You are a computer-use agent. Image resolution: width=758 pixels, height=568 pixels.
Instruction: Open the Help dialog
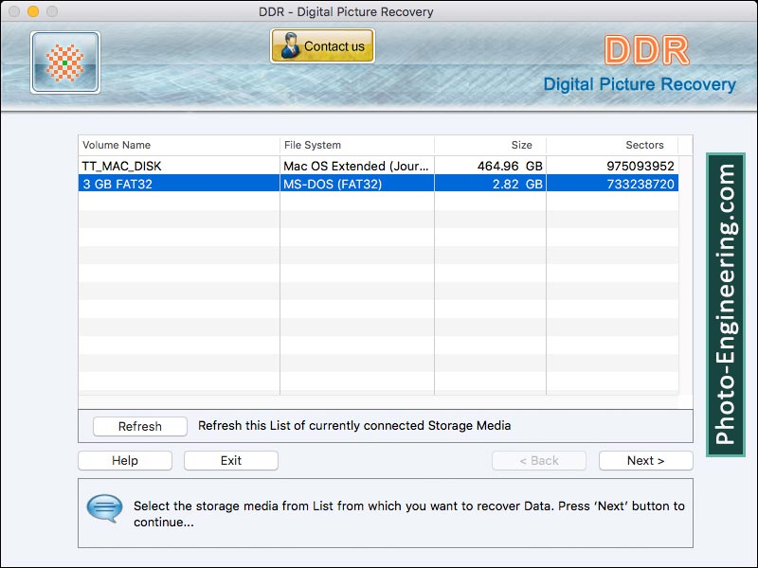[124, 460]
